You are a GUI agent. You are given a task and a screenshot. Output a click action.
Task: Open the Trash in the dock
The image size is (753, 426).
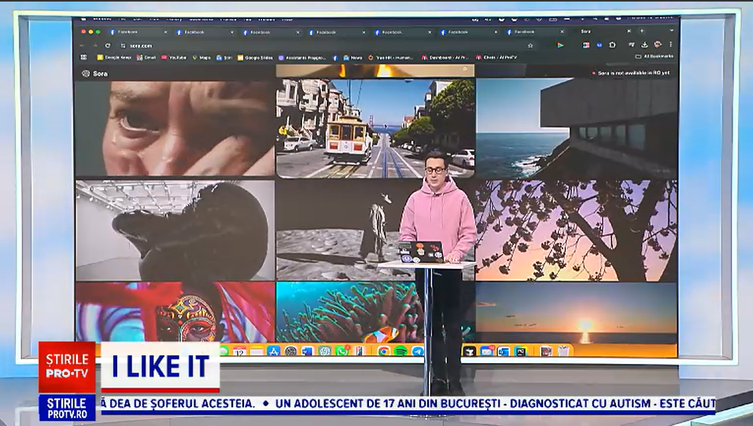point(563,351)
